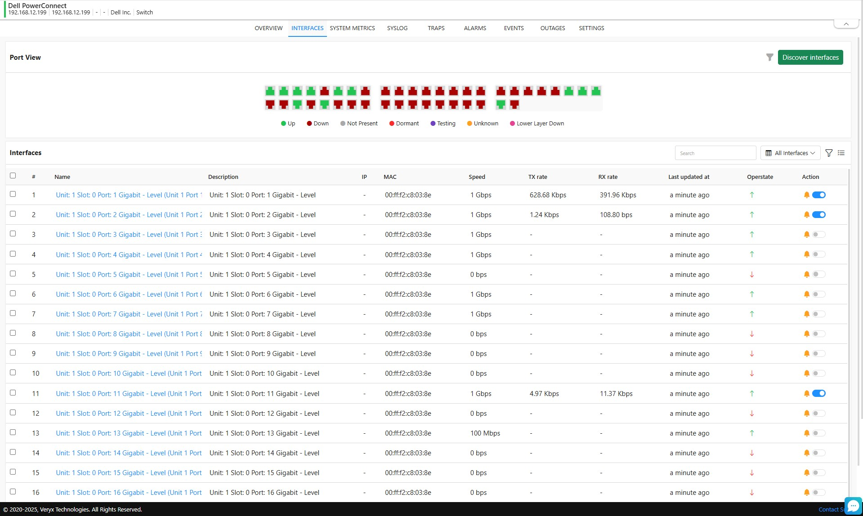Sort the table by Speed column header
The height and width of the screenshot is (516, 863).
point(477,177)
